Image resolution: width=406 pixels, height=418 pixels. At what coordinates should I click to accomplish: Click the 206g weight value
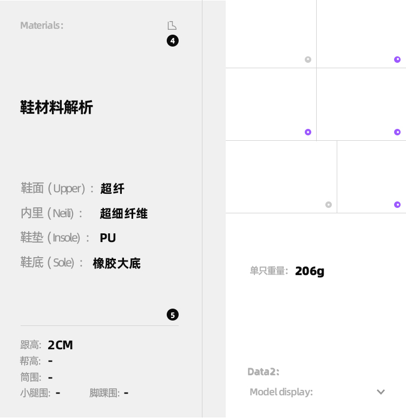pos(310,271)
